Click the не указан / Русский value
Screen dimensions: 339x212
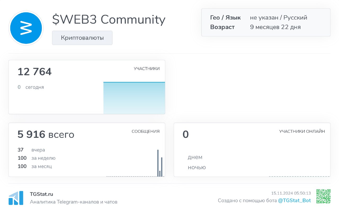coord(279,18)
